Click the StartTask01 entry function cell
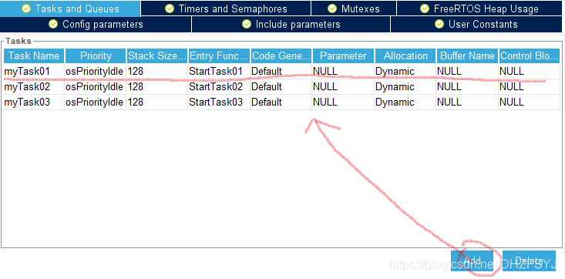Image resolution: width=565 pixels, height=279 pixels. [x=219, y=72]
